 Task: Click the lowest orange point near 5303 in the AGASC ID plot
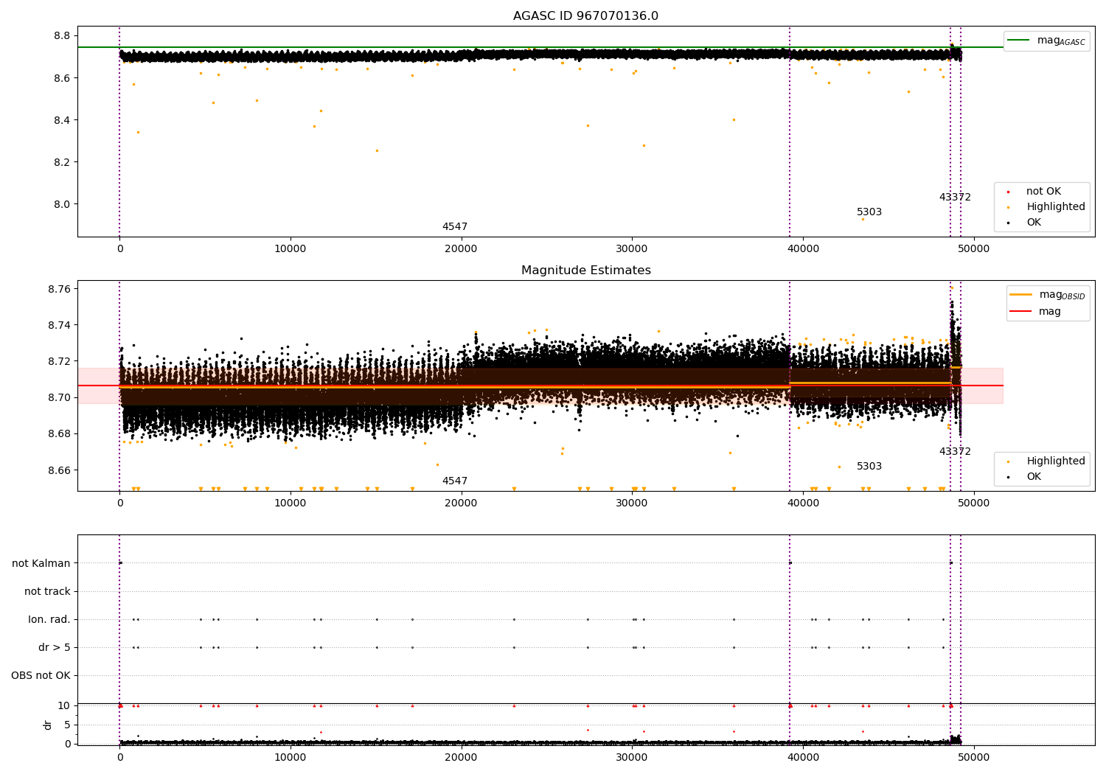click(x=863, y=219)
